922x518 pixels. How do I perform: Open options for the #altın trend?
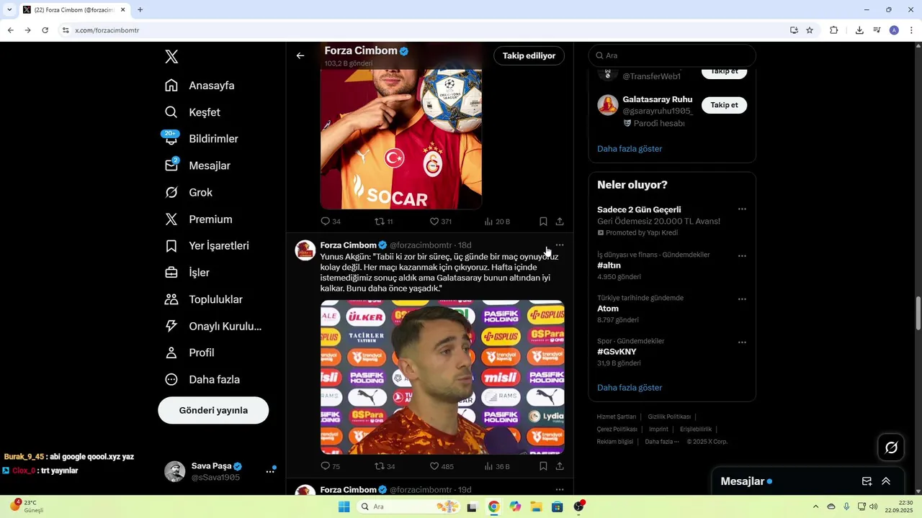pyautogui.click(x=742, y=256)
